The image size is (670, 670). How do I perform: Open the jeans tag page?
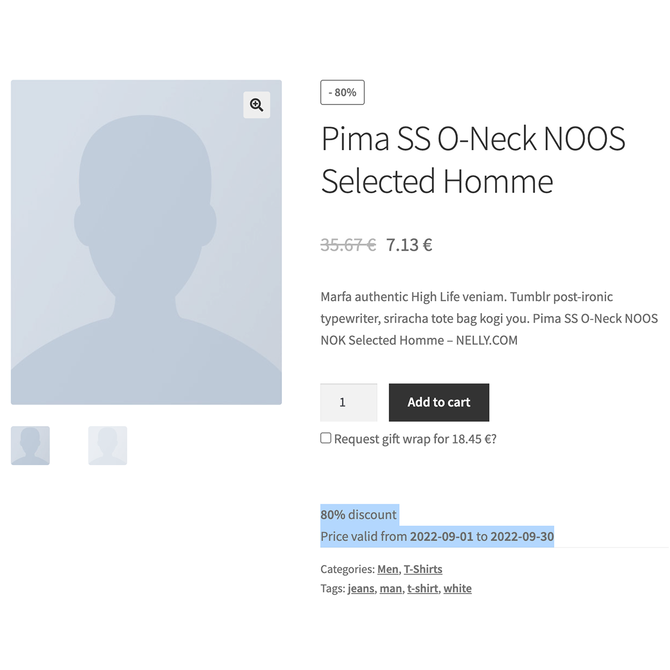pyautogui.click(x=361, y=588)
